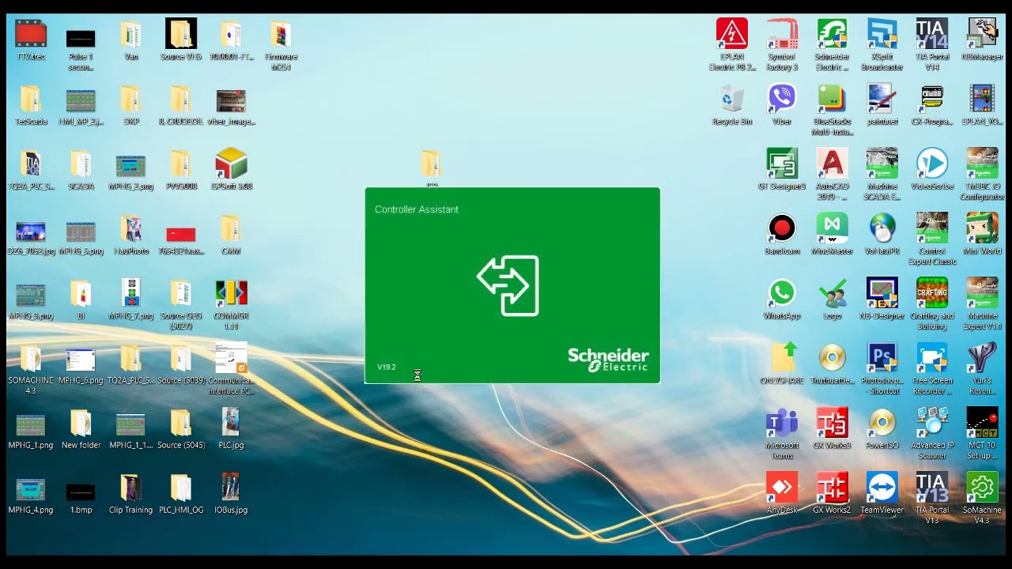
Task: Open Photoshop shortcut icon
Action: point(882,358)
